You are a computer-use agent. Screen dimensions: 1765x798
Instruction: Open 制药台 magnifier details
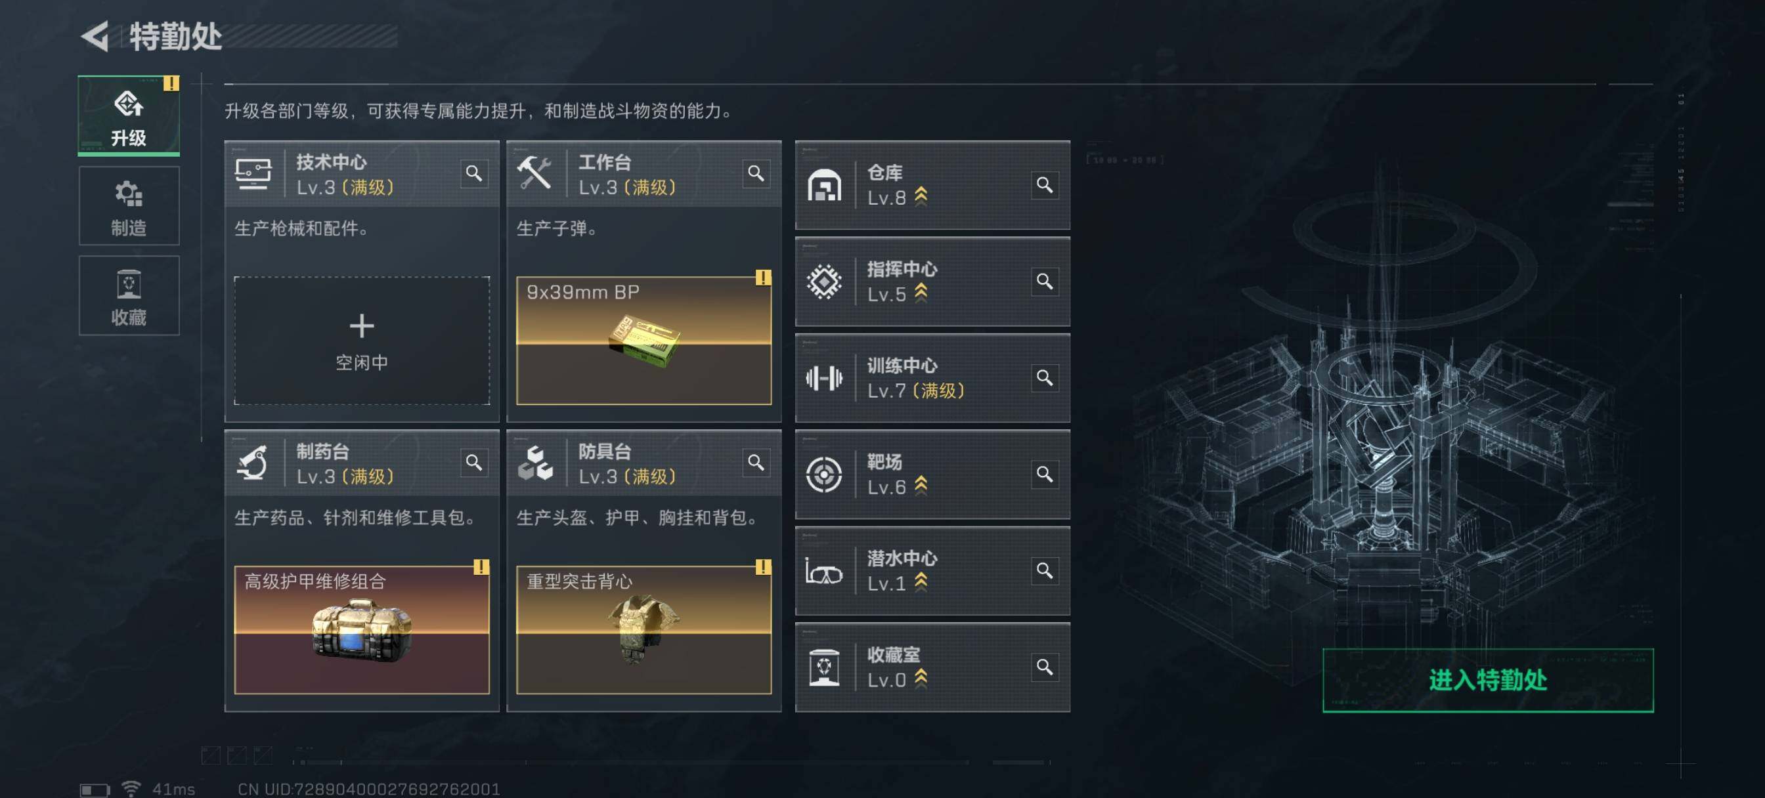click(474, 463)
